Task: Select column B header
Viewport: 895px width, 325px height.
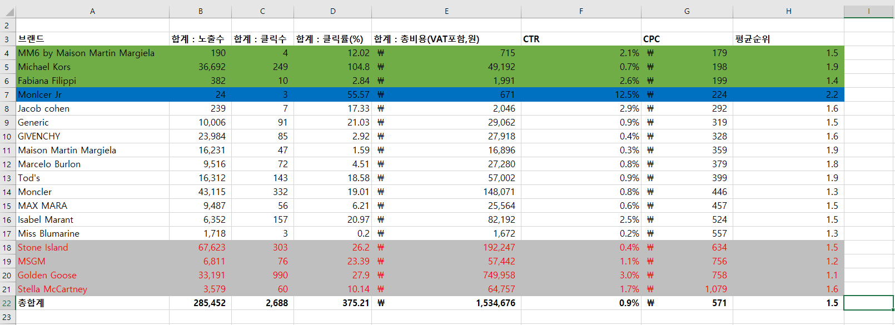Action: 201,11
